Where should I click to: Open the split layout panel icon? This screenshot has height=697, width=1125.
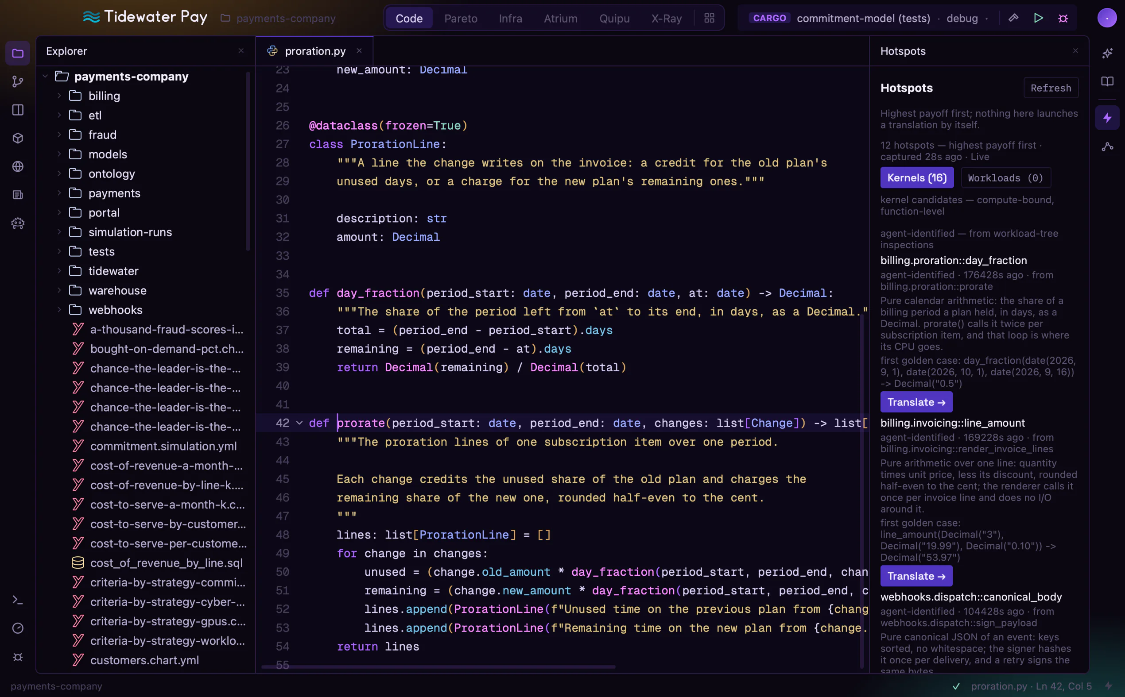coord(18,110)
